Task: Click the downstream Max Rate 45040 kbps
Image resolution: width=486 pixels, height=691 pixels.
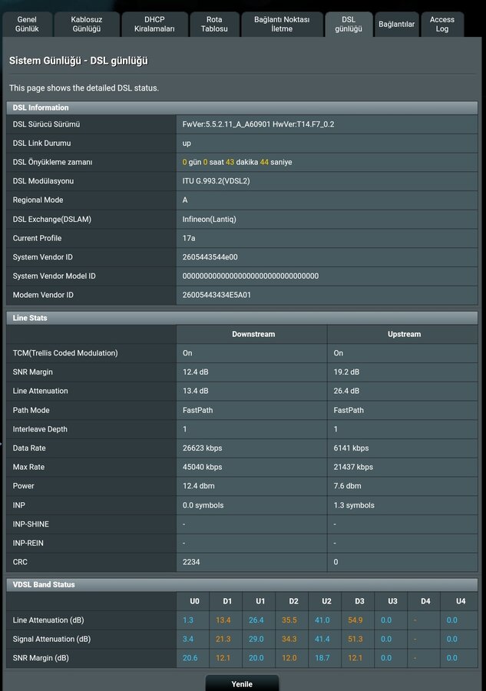Action: coord(202,467)
